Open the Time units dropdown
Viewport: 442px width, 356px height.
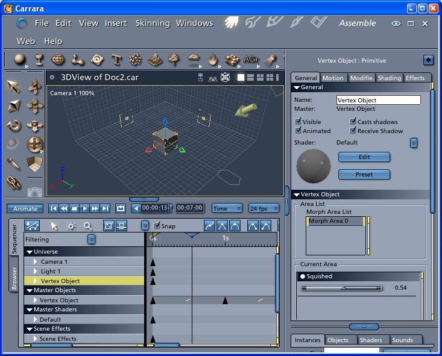pos(227,208)
